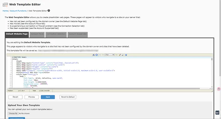Switch to the Account Suspended tab
The image size is (221, 119).
[78, 35]
